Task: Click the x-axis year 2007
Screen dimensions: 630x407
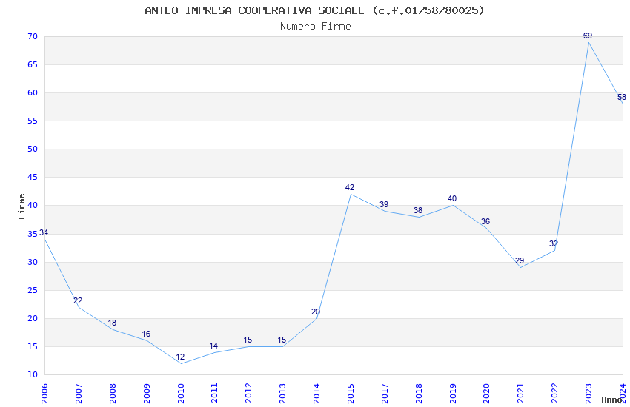Action: click(79, 394)
